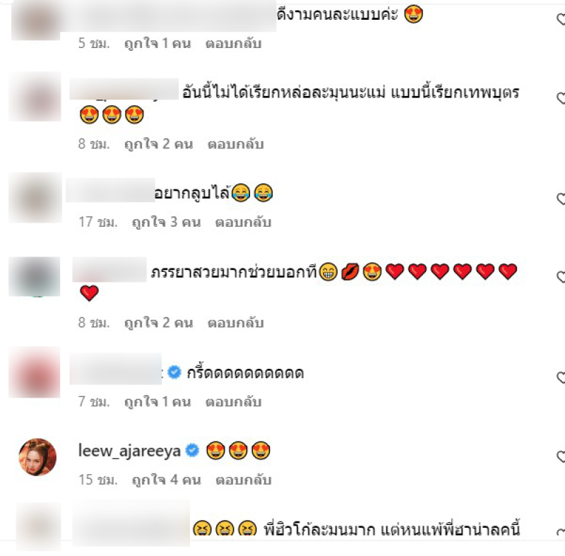Viewport: 565px width, 556px height.
Task: Open the leew_ajareeya username link
Action: (129, 451)
